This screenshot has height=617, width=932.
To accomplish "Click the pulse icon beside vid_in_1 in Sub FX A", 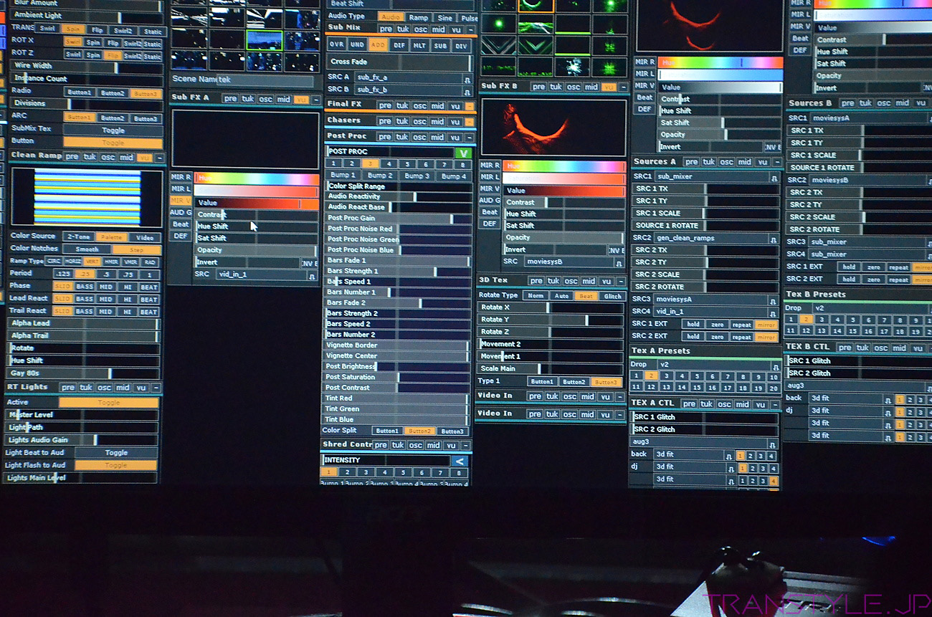I will (313, 274).
